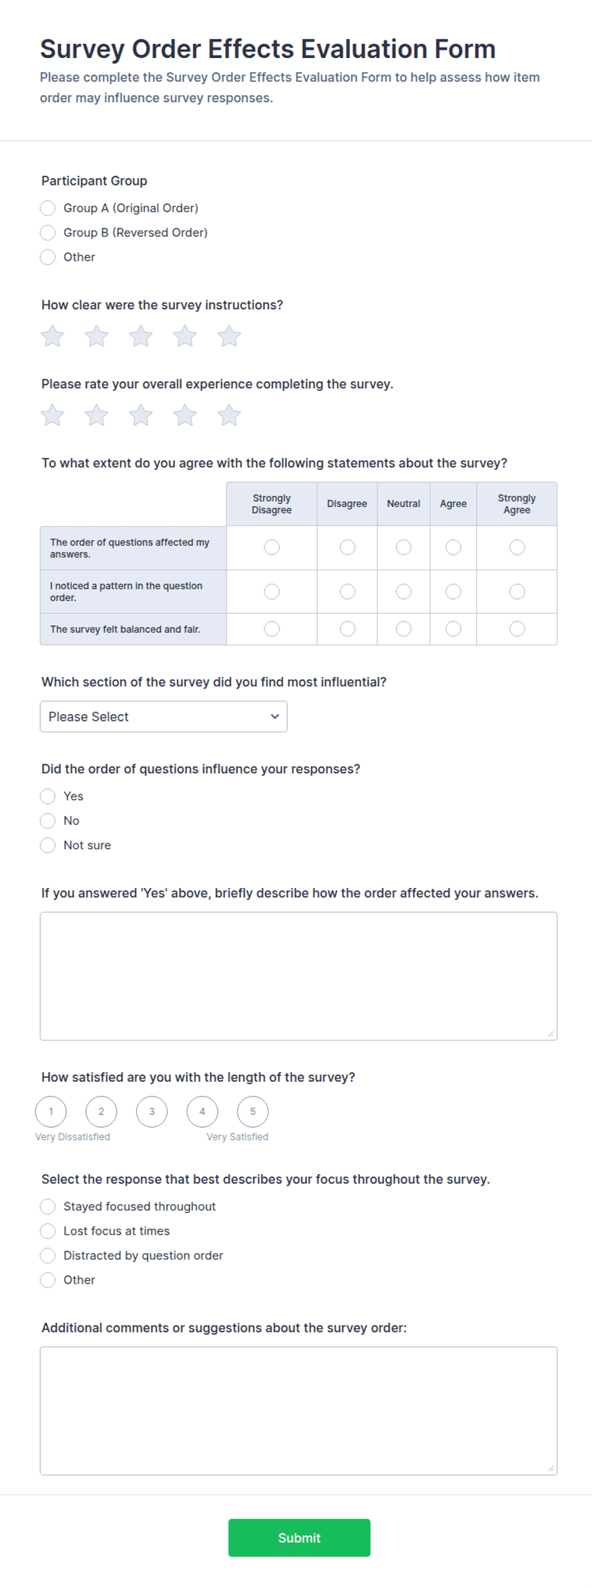
Task: Select fifth star for instructions clarity
Action: [229, 336]
